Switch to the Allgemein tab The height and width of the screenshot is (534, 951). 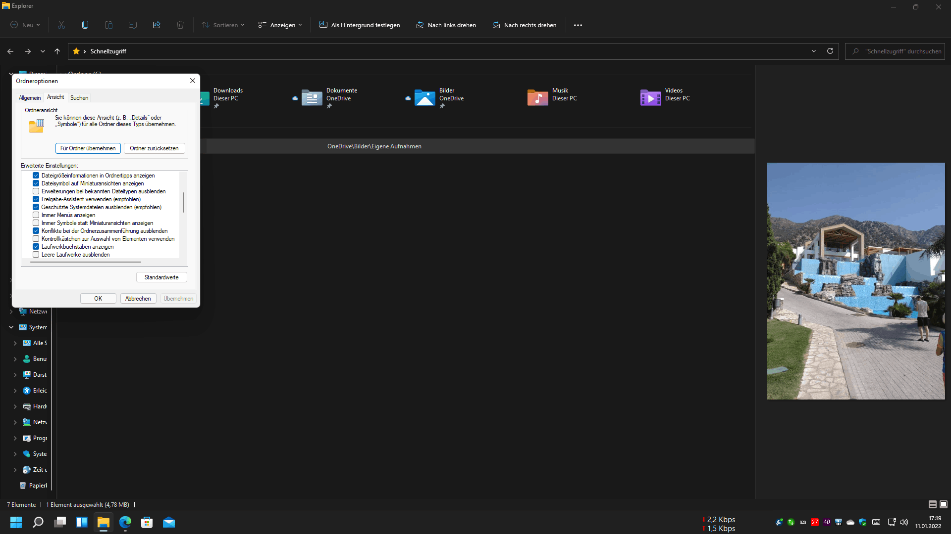click(x=30, y=98)
